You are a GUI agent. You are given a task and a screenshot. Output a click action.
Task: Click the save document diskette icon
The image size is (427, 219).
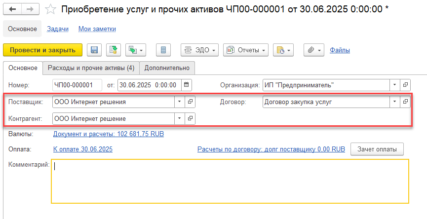click(94, 50)
